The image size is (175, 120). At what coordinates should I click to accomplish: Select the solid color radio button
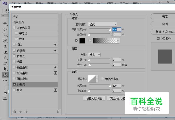tap(76, 40)
